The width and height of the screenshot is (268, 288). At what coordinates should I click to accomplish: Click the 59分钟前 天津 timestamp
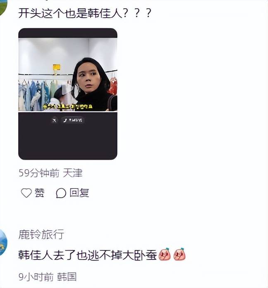click(x=50, y=173)
